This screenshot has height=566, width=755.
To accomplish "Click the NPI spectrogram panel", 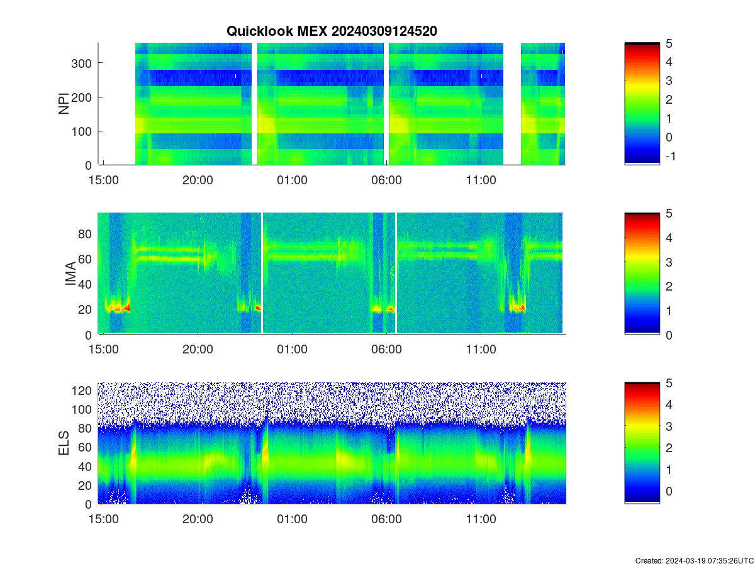I will point(332,104).
